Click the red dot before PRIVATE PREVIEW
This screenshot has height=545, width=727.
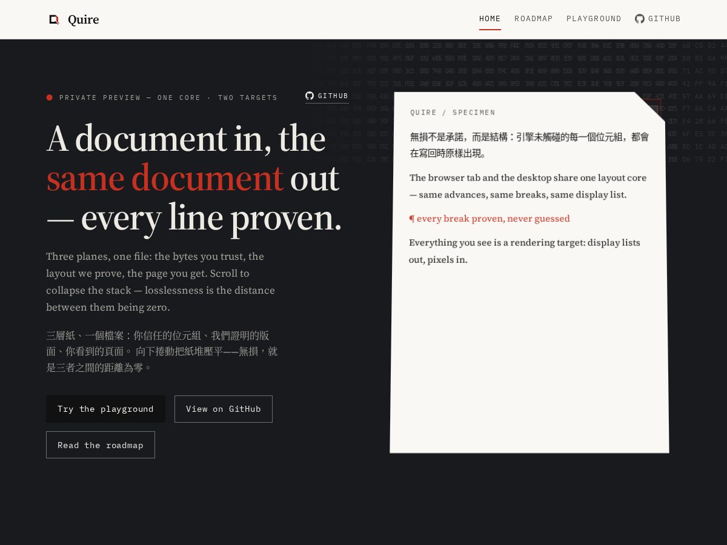point(50,97)
